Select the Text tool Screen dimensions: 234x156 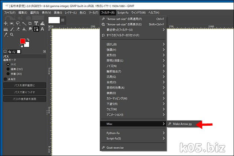tap(42, 29)
